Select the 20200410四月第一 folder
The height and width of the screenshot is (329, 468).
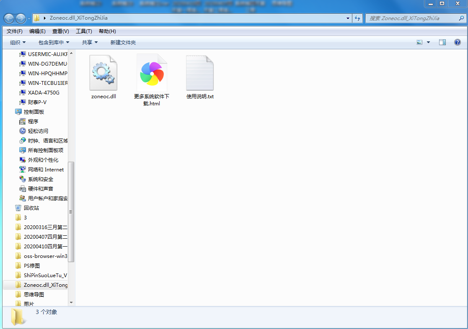pos(41,247)
